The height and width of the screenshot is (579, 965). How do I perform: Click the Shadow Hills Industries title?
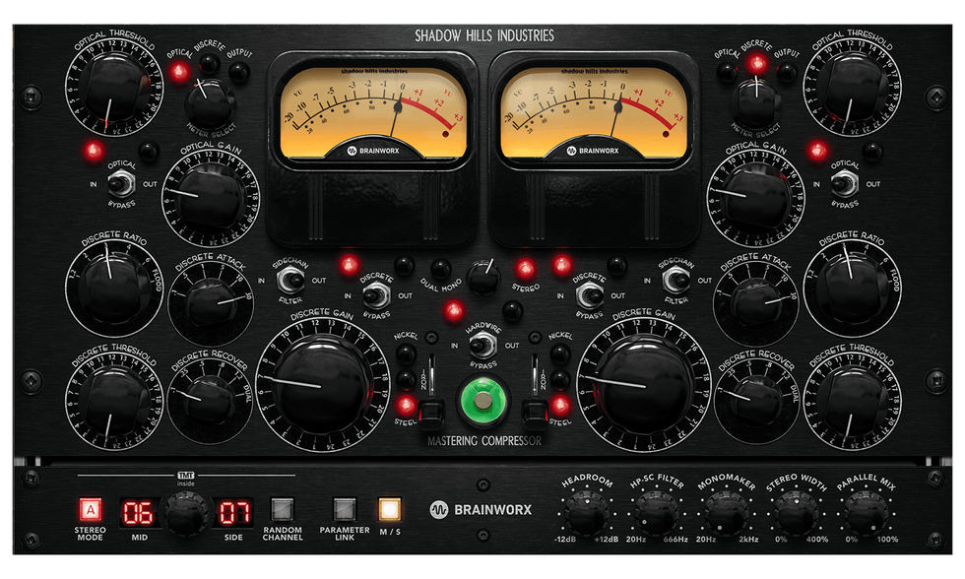[484, 35]
